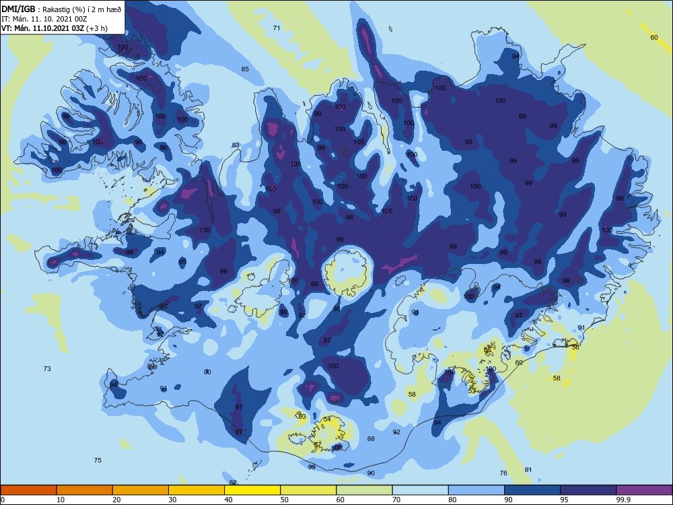This screenshot has height=505, width=673.
Task: Select the 70–80 pale blue legend swatch
Action: 420,490
